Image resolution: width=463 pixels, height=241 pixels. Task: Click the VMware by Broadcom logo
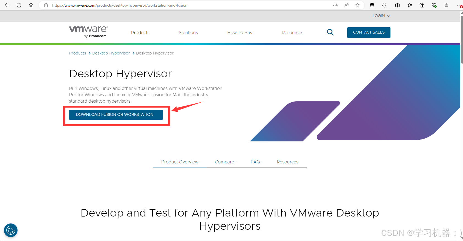click(88, 32)
